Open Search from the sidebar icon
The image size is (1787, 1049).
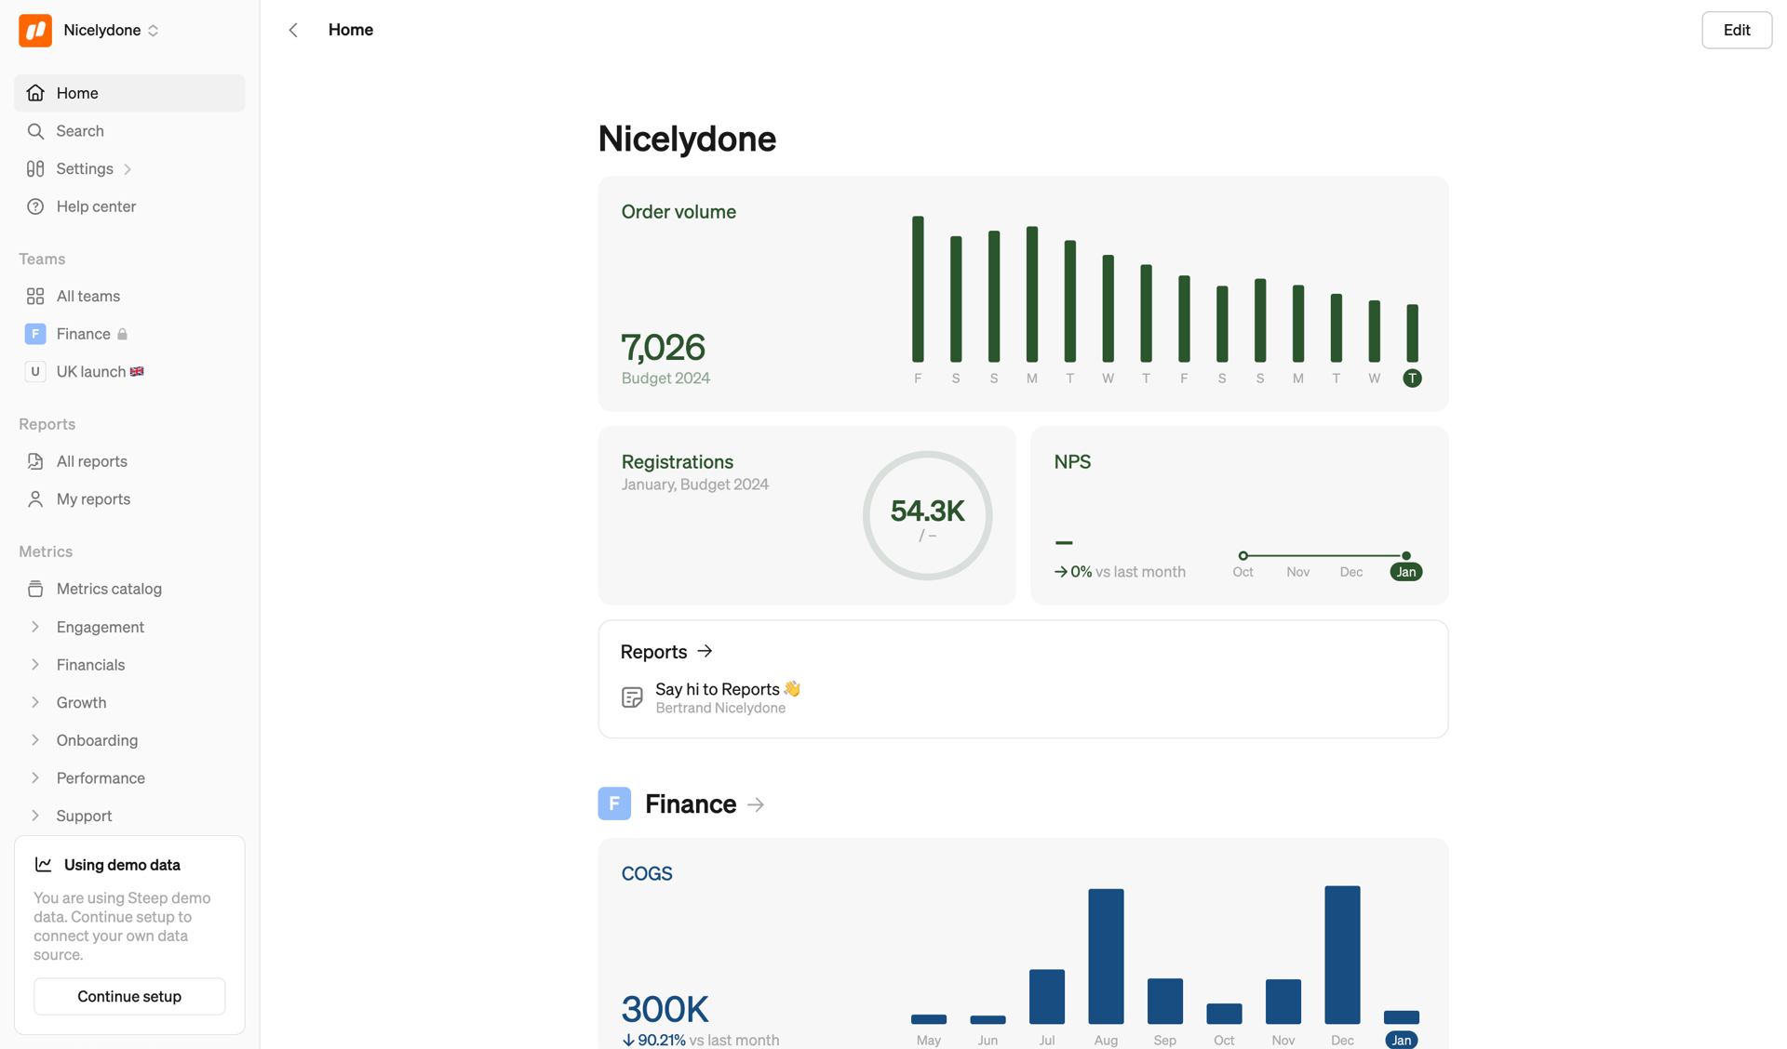35,130
